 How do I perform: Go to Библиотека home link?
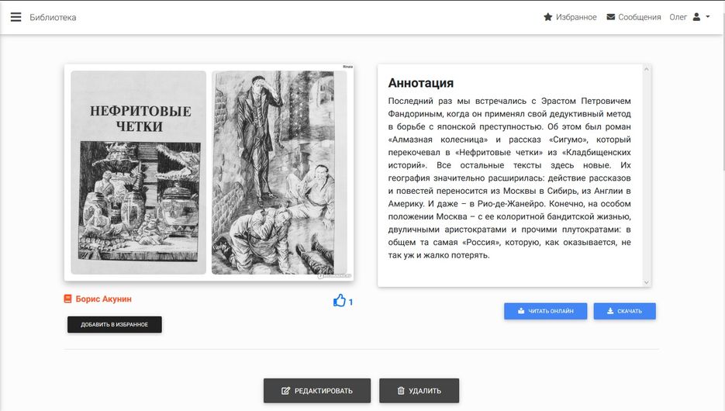[53, 17]
